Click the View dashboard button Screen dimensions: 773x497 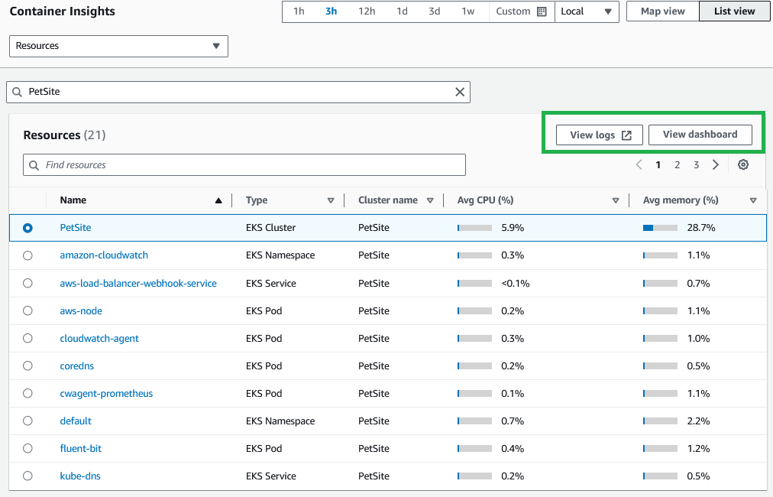(700, 135)
